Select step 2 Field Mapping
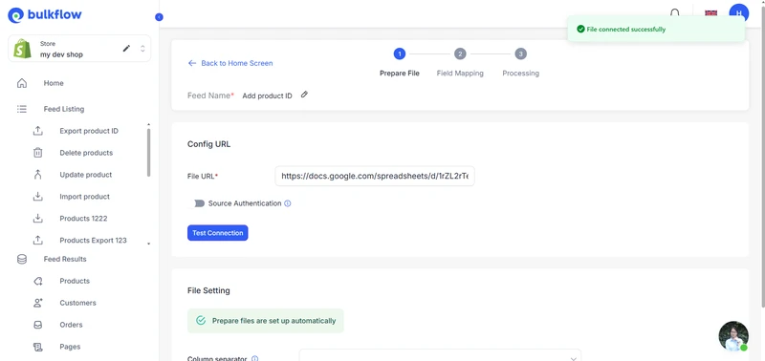This screenshot has width=765, height=361. click(460, 62)
